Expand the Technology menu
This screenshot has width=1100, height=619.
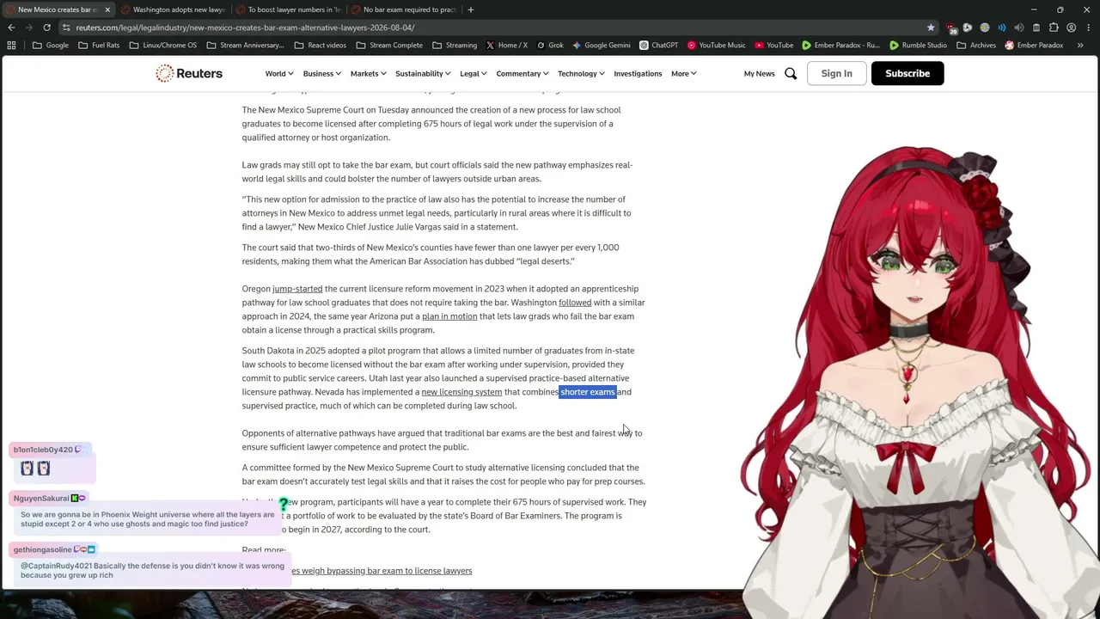click(581, 74)
